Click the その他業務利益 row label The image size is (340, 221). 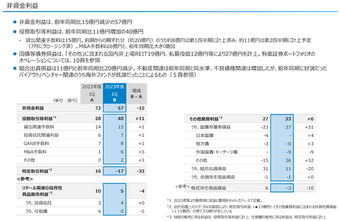coord(206,119)
